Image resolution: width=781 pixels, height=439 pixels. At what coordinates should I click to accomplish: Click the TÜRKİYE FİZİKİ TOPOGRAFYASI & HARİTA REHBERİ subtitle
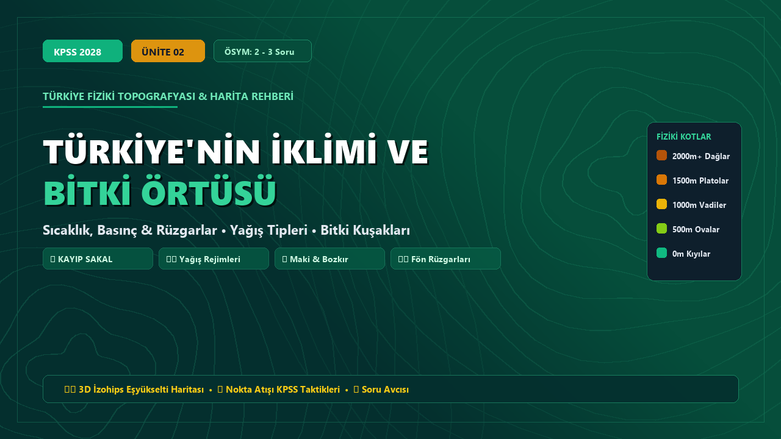(168, 96)
